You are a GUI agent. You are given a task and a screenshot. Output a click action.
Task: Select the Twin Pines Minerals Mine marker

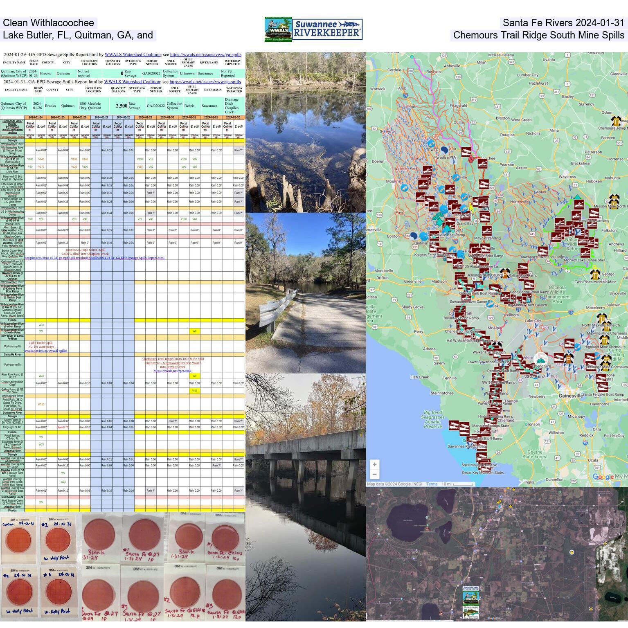595,275
